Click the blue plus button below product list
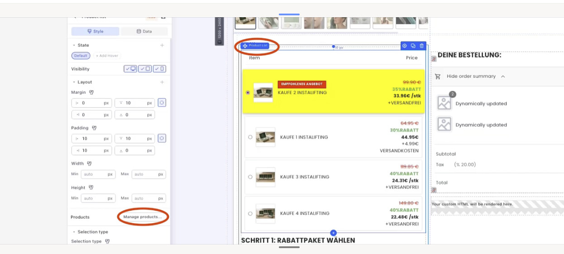The image size is (564, 254). tap(334, 233)
